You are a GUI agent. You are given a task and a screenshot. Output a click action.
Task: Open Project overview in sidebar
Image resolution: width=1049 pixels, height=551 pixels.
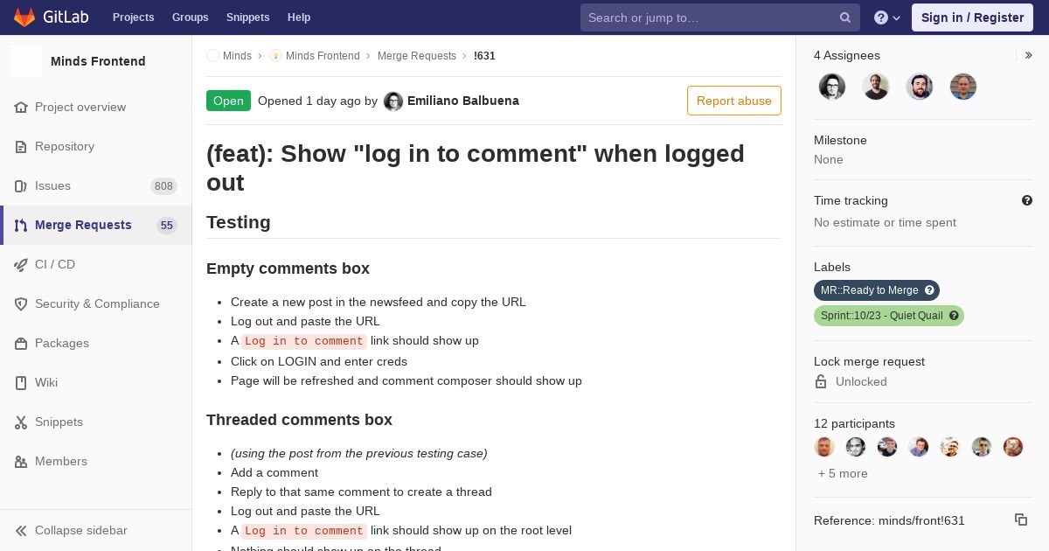[96, 107]
